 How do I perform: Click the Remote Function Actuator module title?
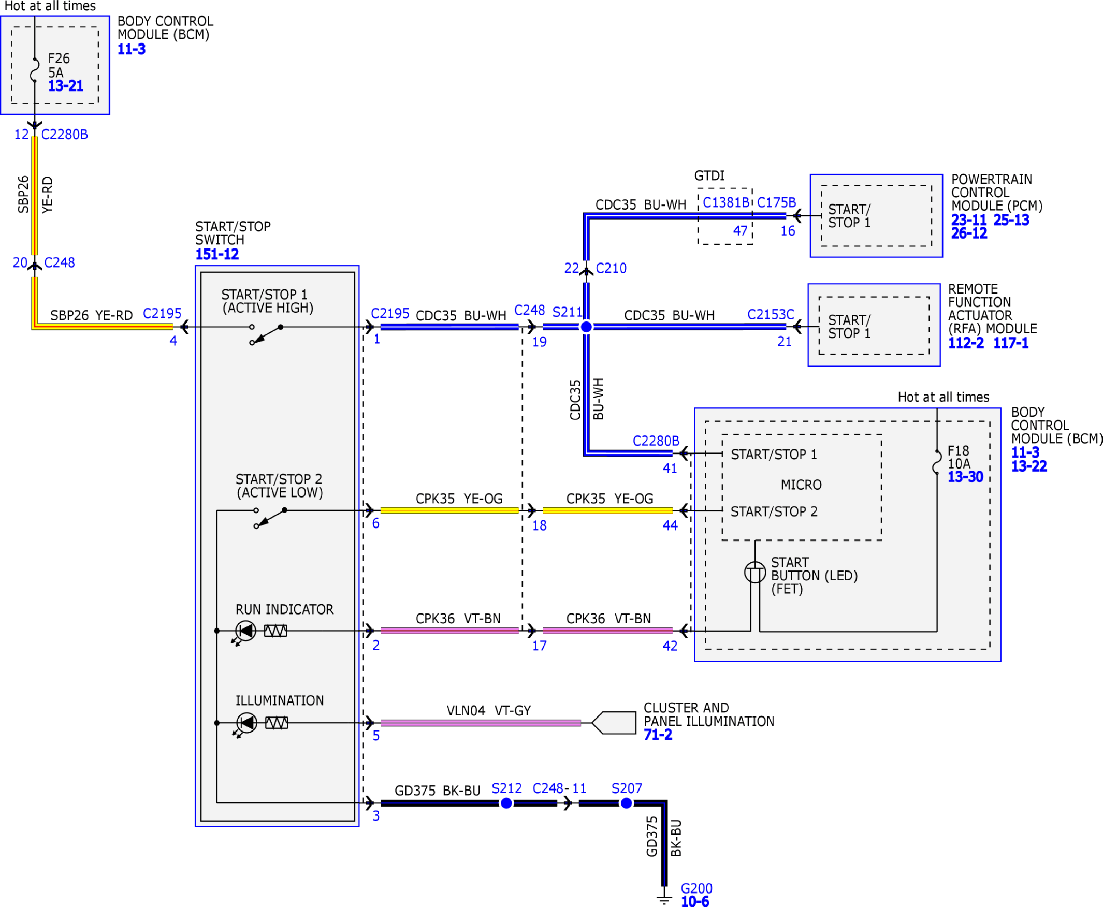992,309
